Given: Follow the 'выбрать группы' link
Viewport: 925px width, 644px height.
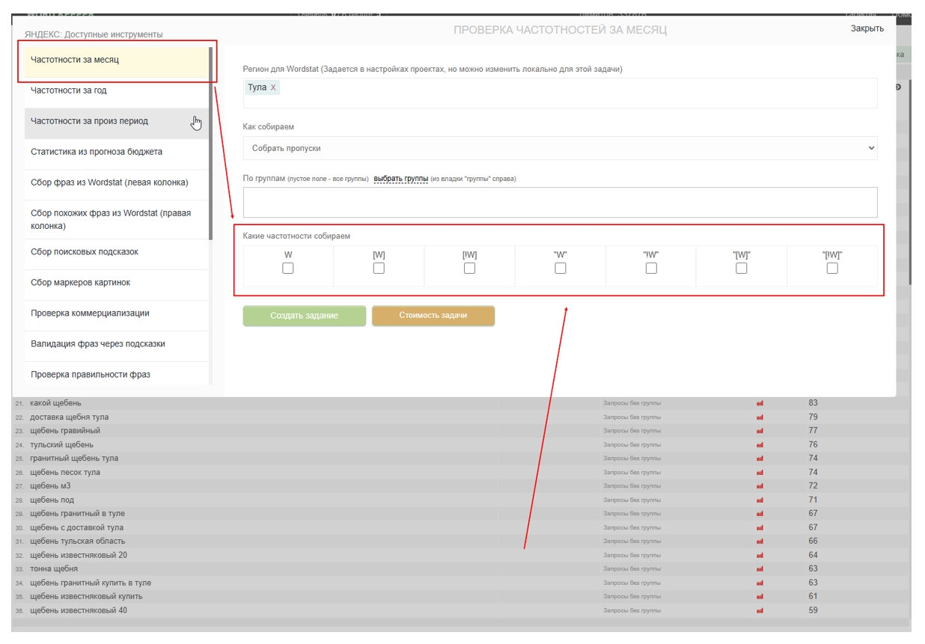Looking at the screenshot, I should (x=401, y=179).
